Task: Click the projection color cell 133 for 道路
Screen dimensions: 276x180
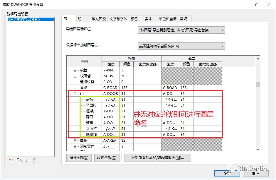Action: point(127,88)
